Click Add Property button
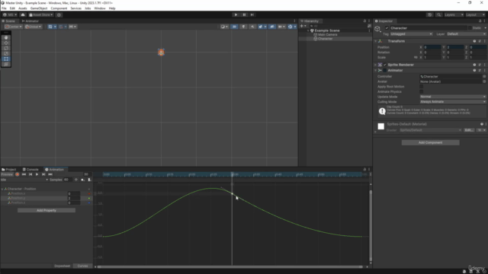 [x=47, y=210]
